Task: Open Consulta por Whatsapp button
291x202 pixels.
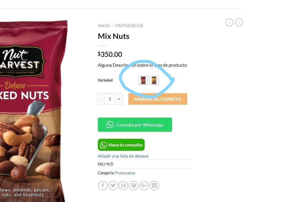Action: point(135,124)
